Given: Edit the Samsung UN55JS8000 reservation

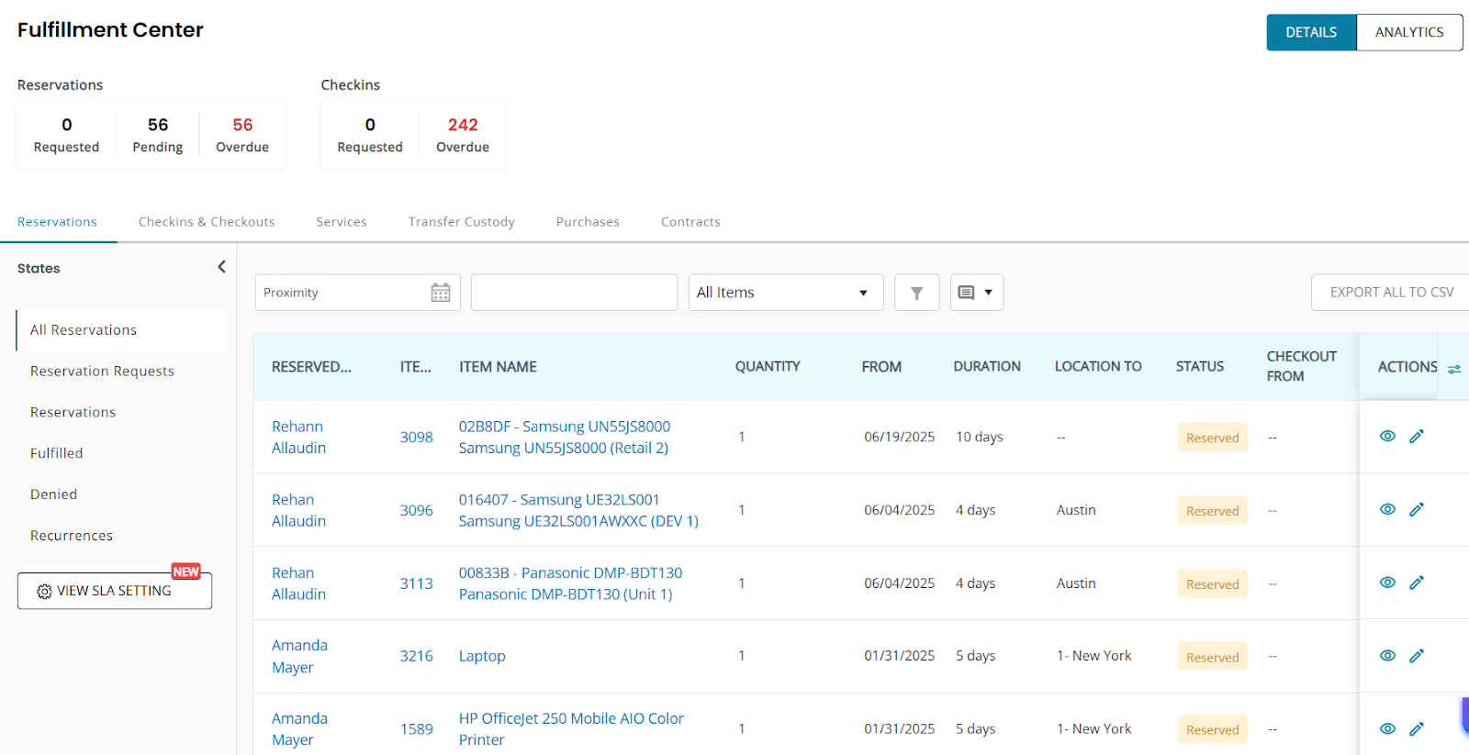Looking at the screenshot, I should (1417, 437).
